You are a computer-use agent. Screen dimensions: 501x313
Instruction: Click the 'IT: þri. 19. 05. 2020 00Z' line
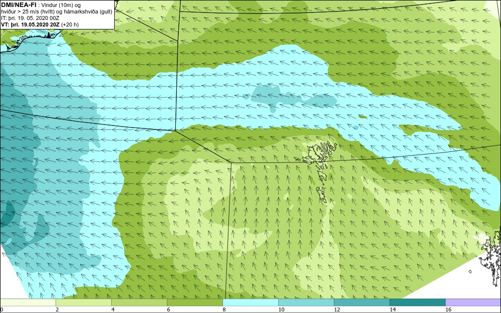tap(30, 18)
